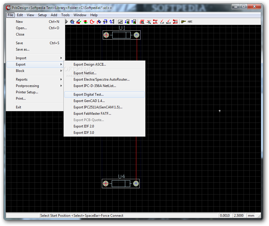Click the blue swap components icon

tap(105, 22)
